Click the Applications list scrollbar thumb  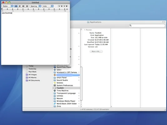(81, 84)
